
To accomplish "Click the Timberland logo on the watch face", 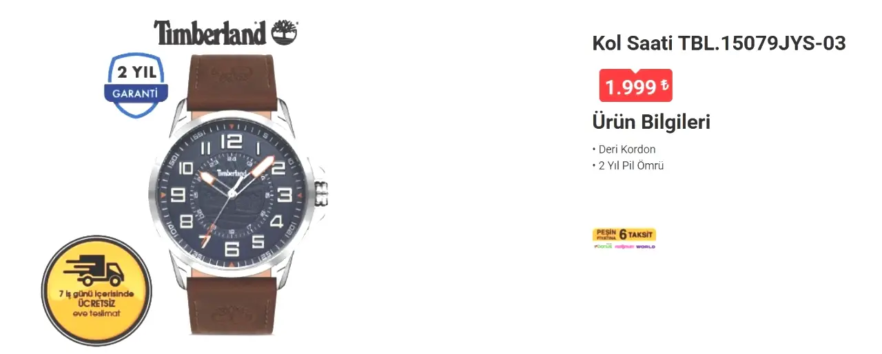I will [x=232, y=173].
